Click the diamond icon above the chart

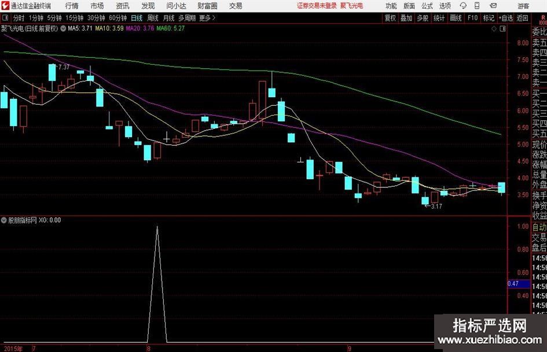494,29
